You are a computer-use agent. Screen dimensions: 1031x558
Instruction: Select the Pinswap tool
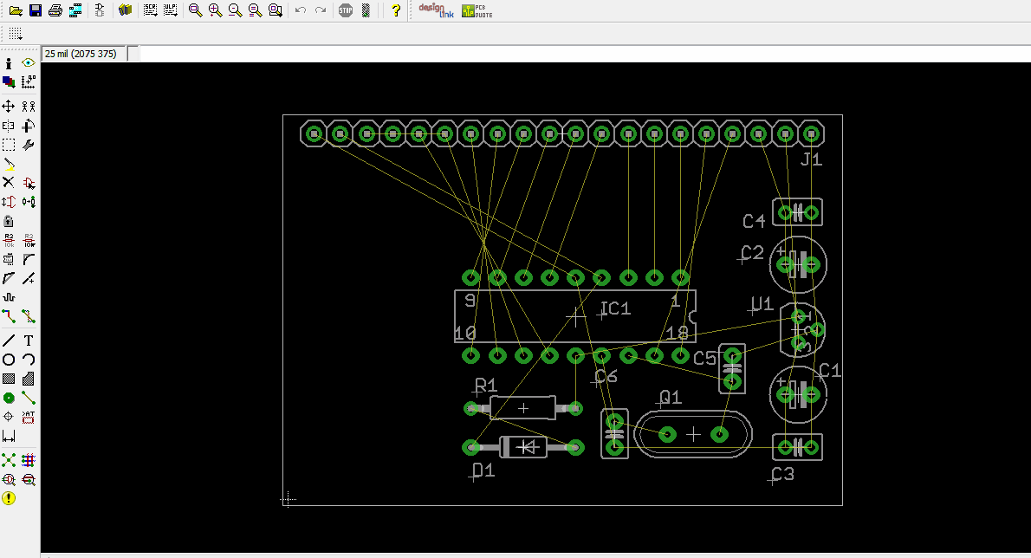(x=9, y=202)
